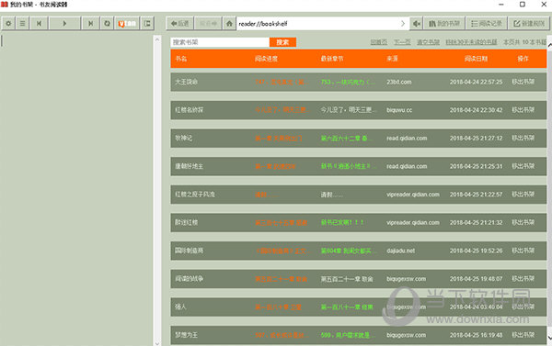This screenshot has width=552, height=346.
Task: Click the 书名 column header
Action: [181, 59]
